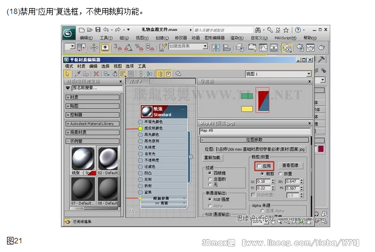
Task: Click the browser sample window horizontal scrollbar
Action: click(x=94, y=208)
